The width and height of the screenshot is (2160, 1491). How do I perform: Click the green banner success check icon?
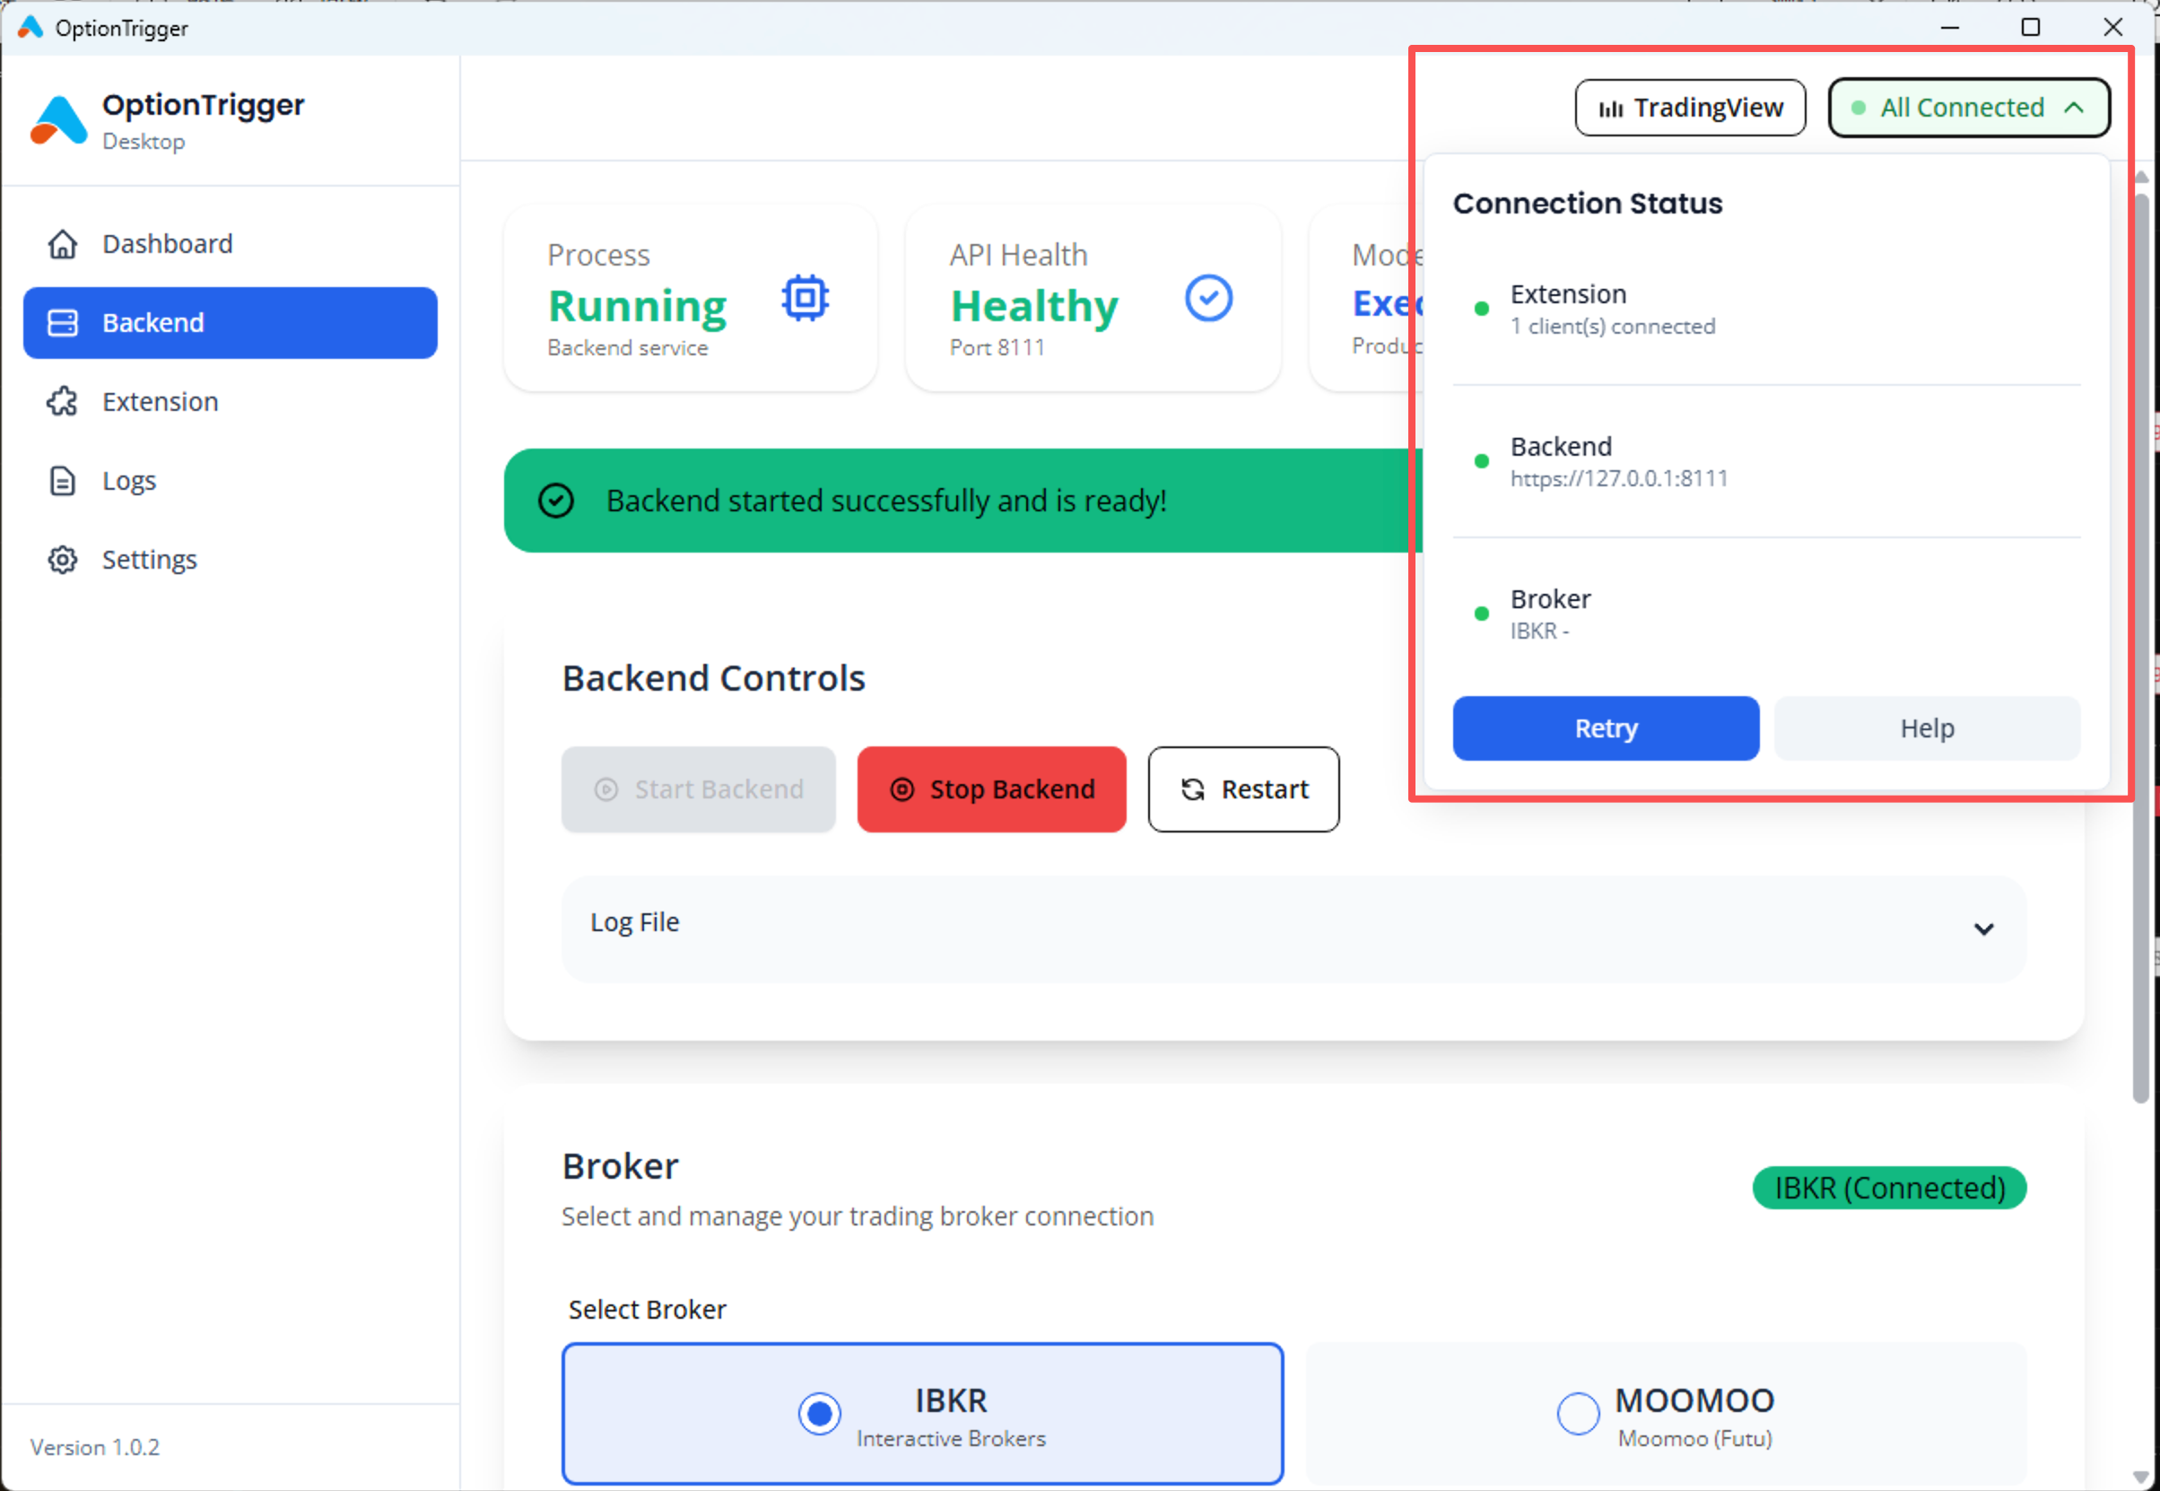coord(555,501)
